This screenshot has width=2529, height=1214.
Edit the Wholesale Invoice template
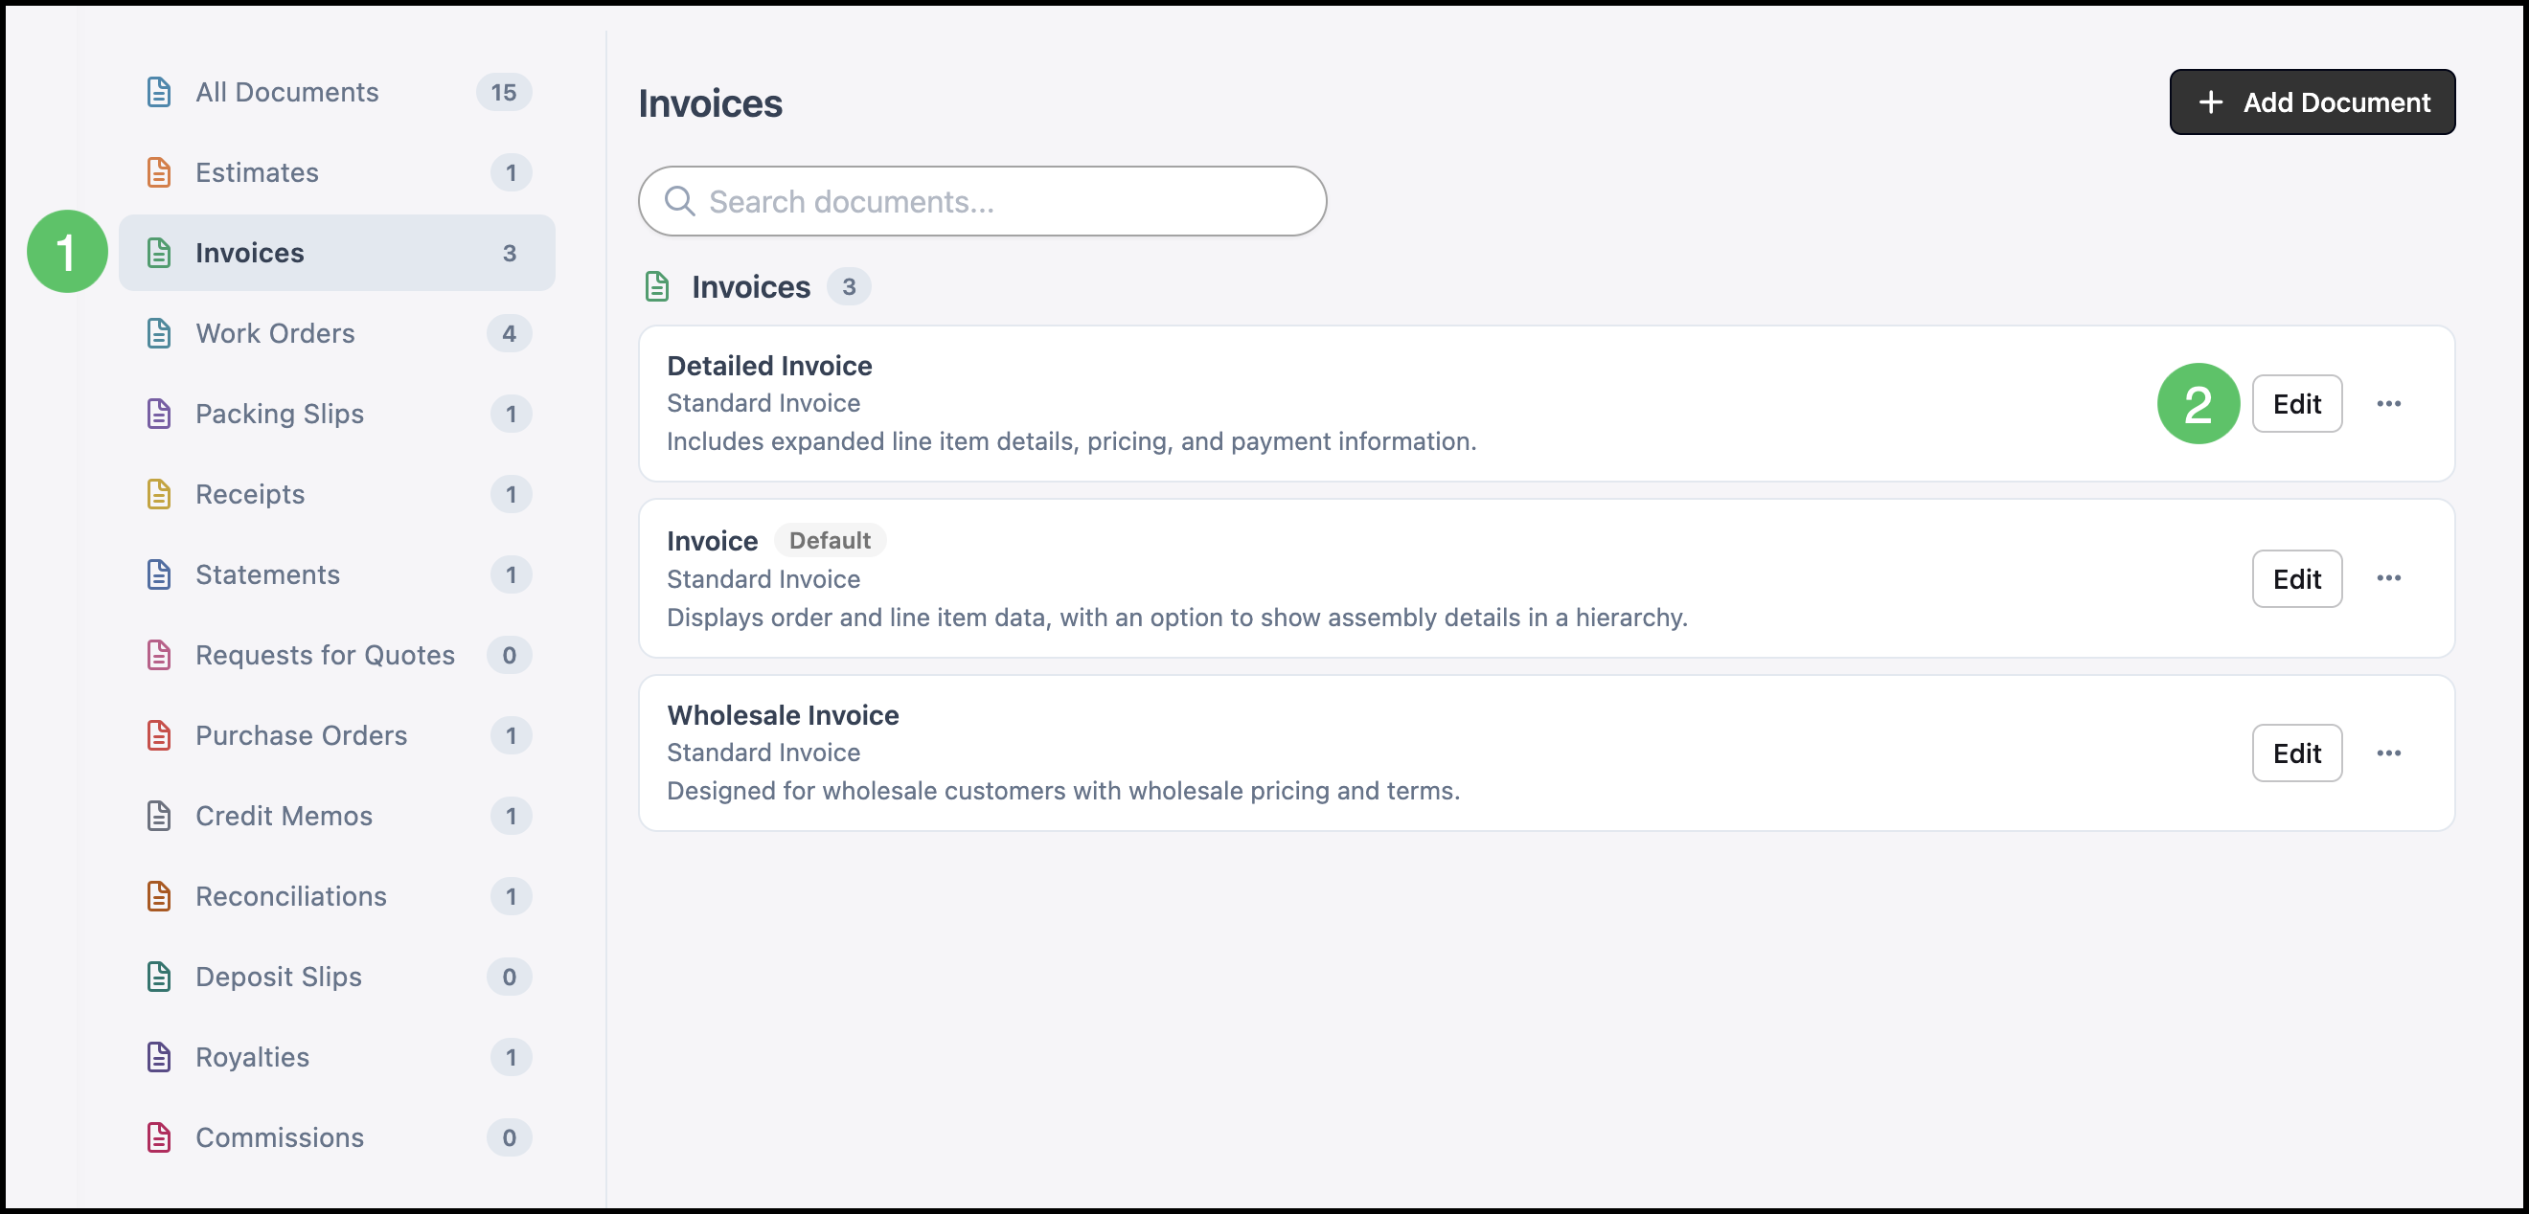(x=2296, y=753)
